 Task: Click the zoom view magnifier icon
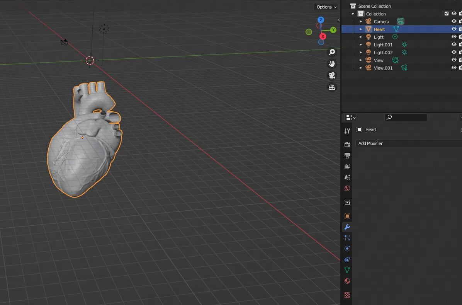pyautogui.click(x=332, y=53)
